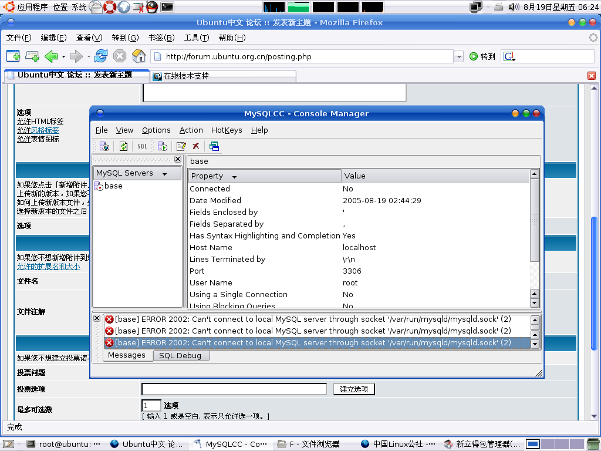
Task: Click the red X delete icon in MySQLCC toolbar
Action: coord(196,146)
